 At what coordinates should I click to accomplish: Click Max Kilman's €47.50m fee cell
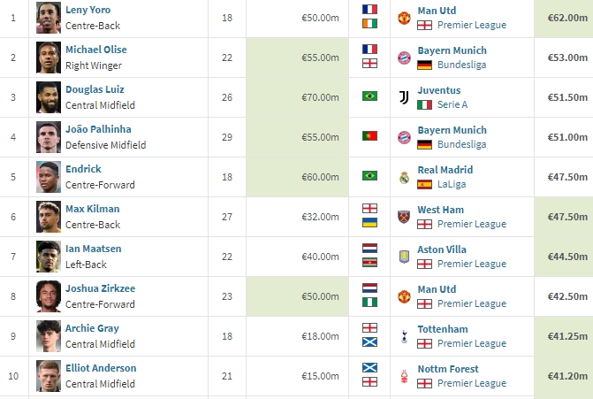(564, 217)
